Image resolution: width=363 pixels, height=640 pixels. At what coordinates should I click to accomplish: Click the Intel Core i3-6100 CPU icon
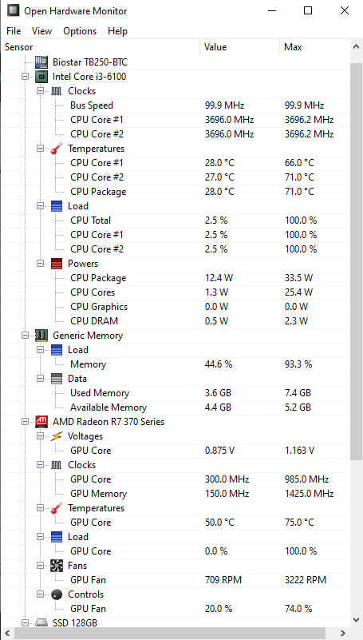point(41,77)
